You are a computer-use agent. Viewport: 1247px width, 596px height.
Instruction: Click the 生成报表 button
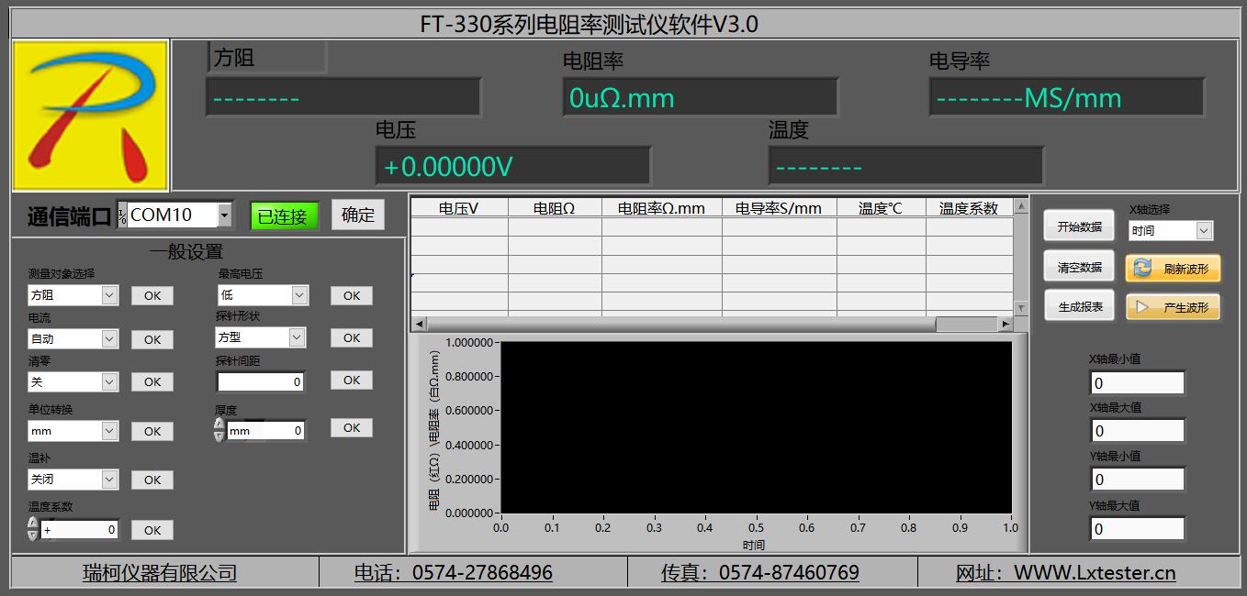coord(1078,305)
